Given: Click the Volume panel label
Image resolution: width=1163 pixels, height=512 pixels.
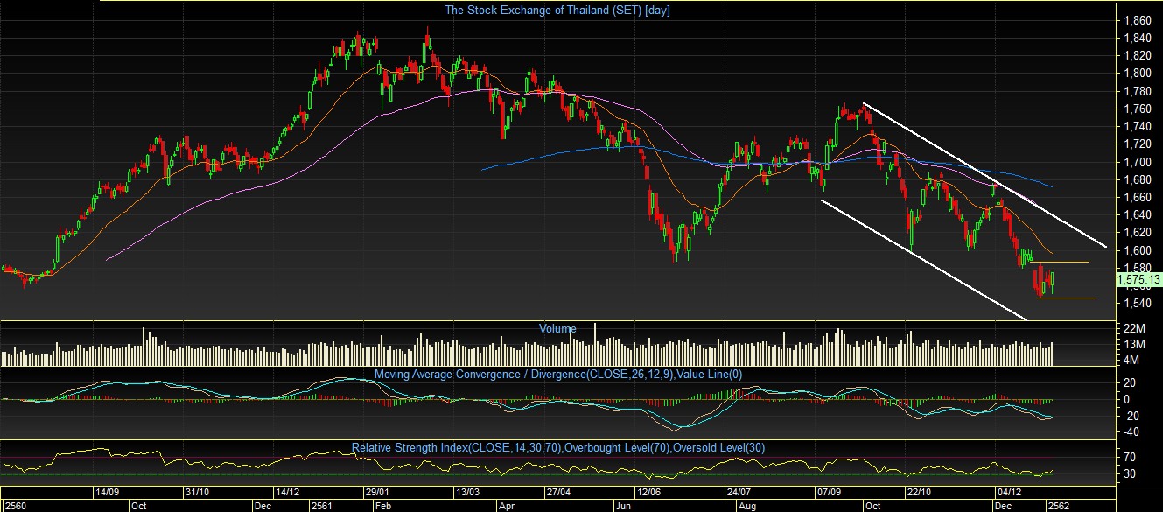Looking at the screenshot, I should [557, 329].
